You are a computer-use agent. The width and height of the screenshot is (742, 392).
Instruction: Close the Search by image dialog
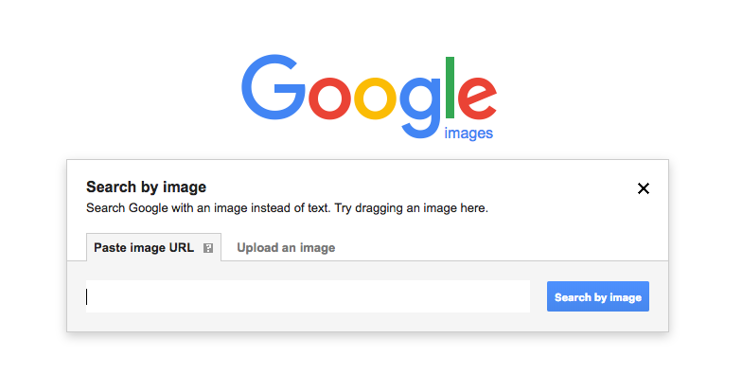pyautogui.click(x=644, y=188)
